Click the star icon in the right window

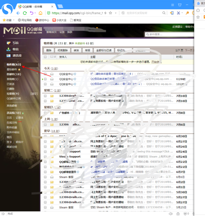[198, 17]
